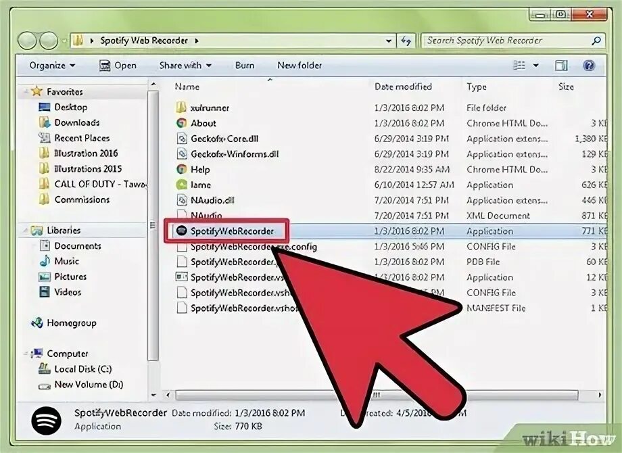Open the view options dropdown arrow
Image resolution: width=622 pixels, height=453 pixels.
click(x=535, y=66)
